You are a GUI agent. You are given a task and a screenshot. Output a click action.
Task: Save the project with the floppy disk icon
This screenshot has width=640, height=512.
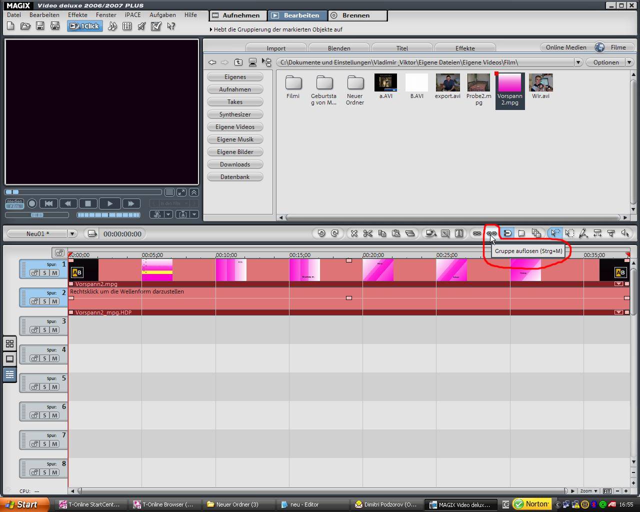40,26
